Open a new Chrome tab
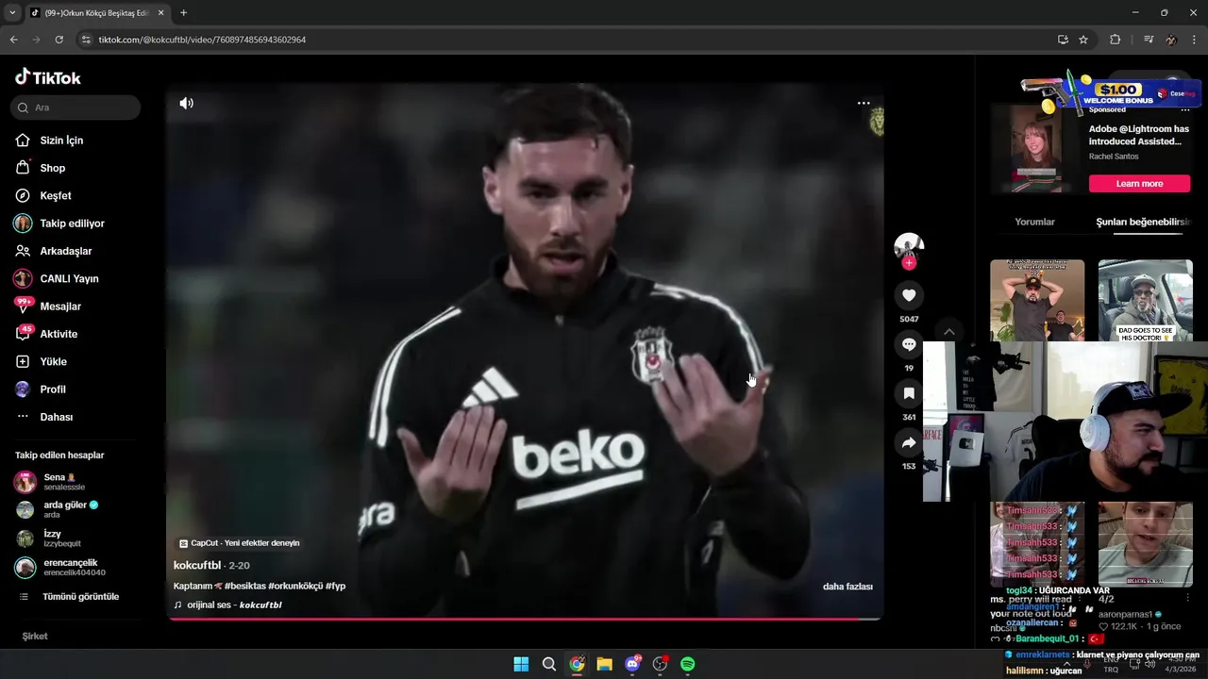The width and height of the screenshot is (1208, 679). click(x=183, y=13)
